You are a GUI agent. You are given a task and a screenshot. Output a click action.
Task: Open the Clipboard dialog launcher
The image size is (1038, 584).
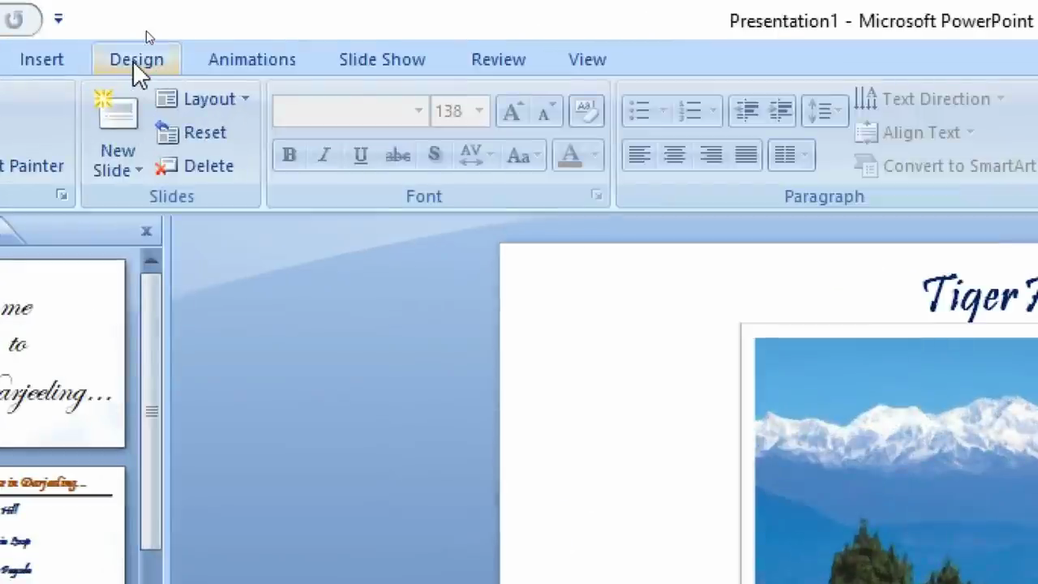point(62,195)
